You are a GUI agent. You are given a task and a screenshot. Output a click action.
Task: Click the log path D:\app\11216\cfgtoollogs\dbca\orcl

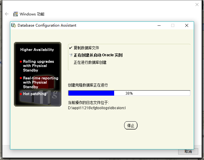[97, 108]
